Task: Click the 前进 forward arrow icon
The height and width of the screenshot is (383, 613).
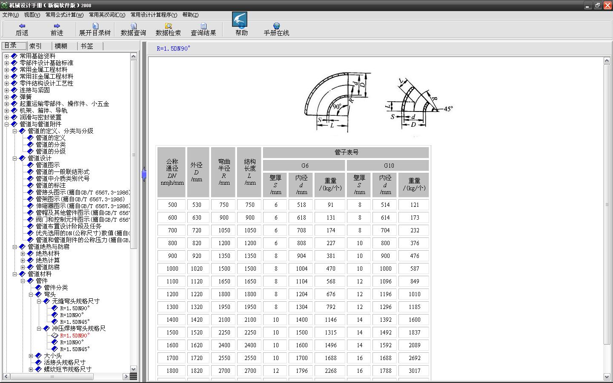Action: point(57,26)
